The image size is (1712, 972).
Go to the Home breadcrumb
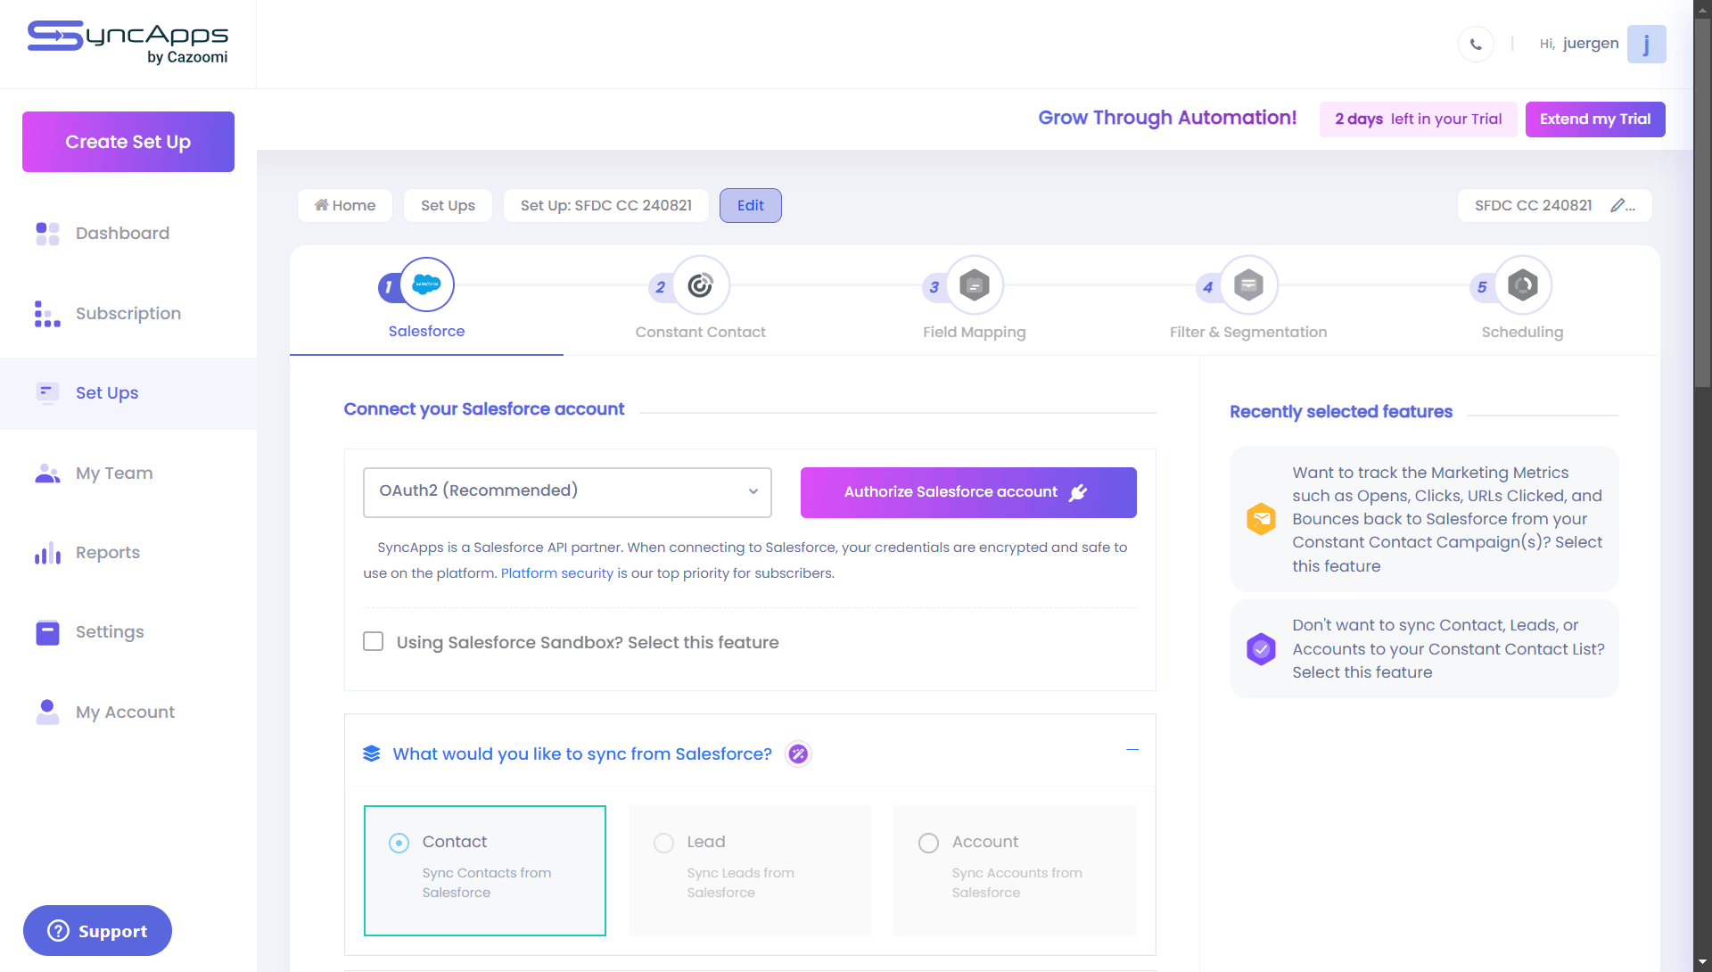[345, 205]
